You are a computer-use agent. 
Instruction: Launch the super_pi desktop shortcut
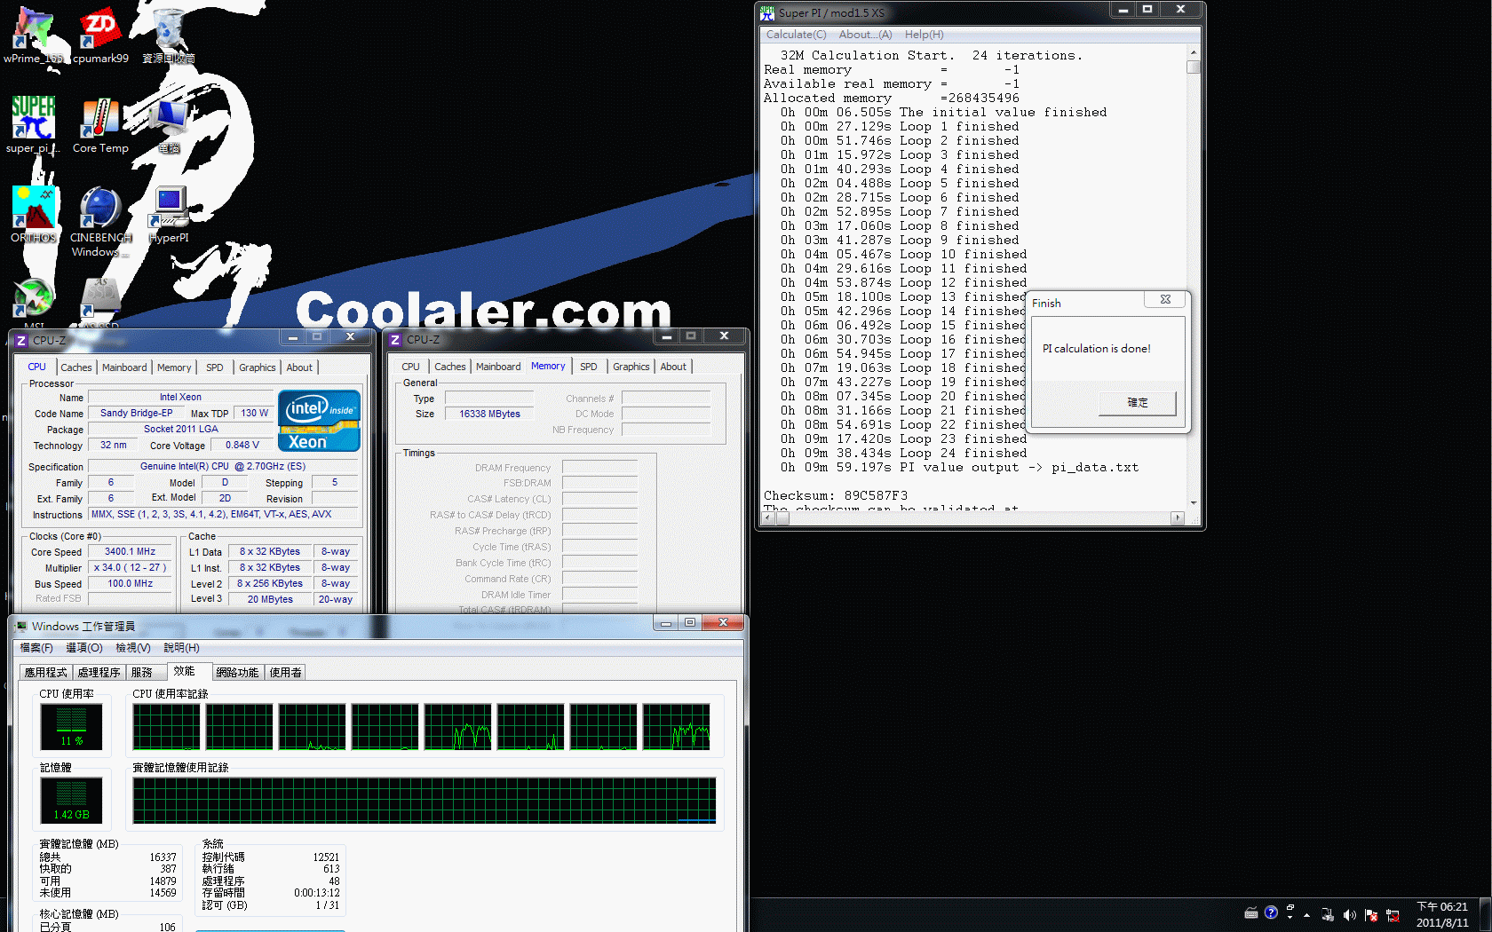[33, 120]
